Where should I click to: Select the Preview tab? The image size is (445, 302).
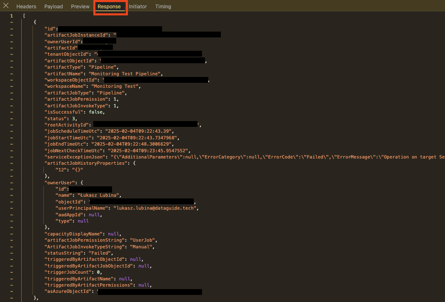click(x=80, y=7)
